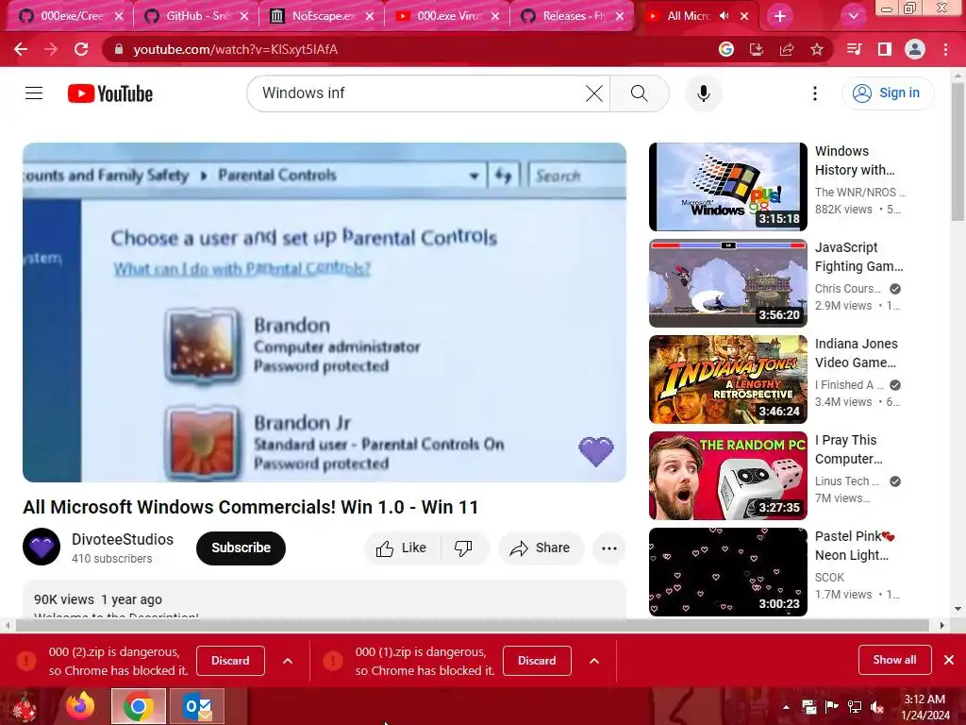Click the Start button ornament
Screen dimensions: 966x725
[x=25, y=707]
